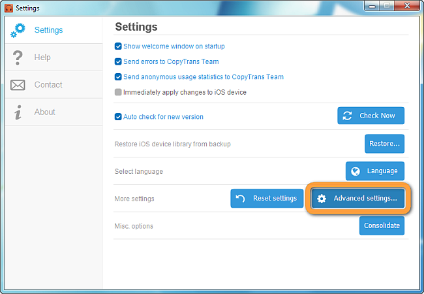
Task: Open the Contact section label
Action: [x=48, y=85]
